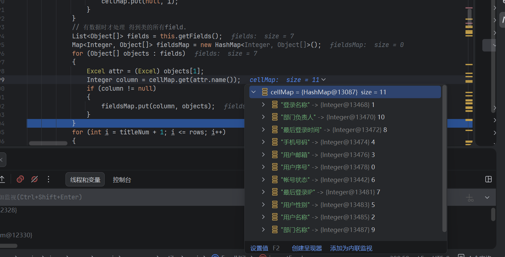Screen dimensions: 505x257
Task: Open the watch expression history dropdown chevron
Action: 487,197
